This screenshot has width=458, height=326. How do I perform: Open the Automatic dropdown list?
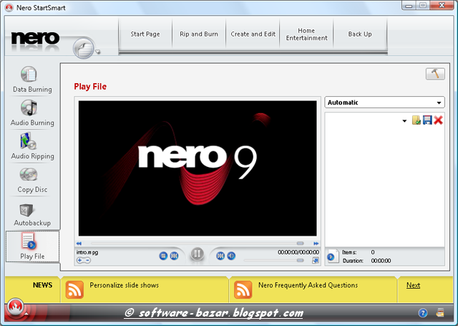(384, 102)
